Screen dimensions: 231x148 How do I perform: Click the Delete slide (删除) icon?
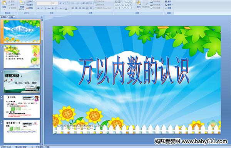point(30,8)
